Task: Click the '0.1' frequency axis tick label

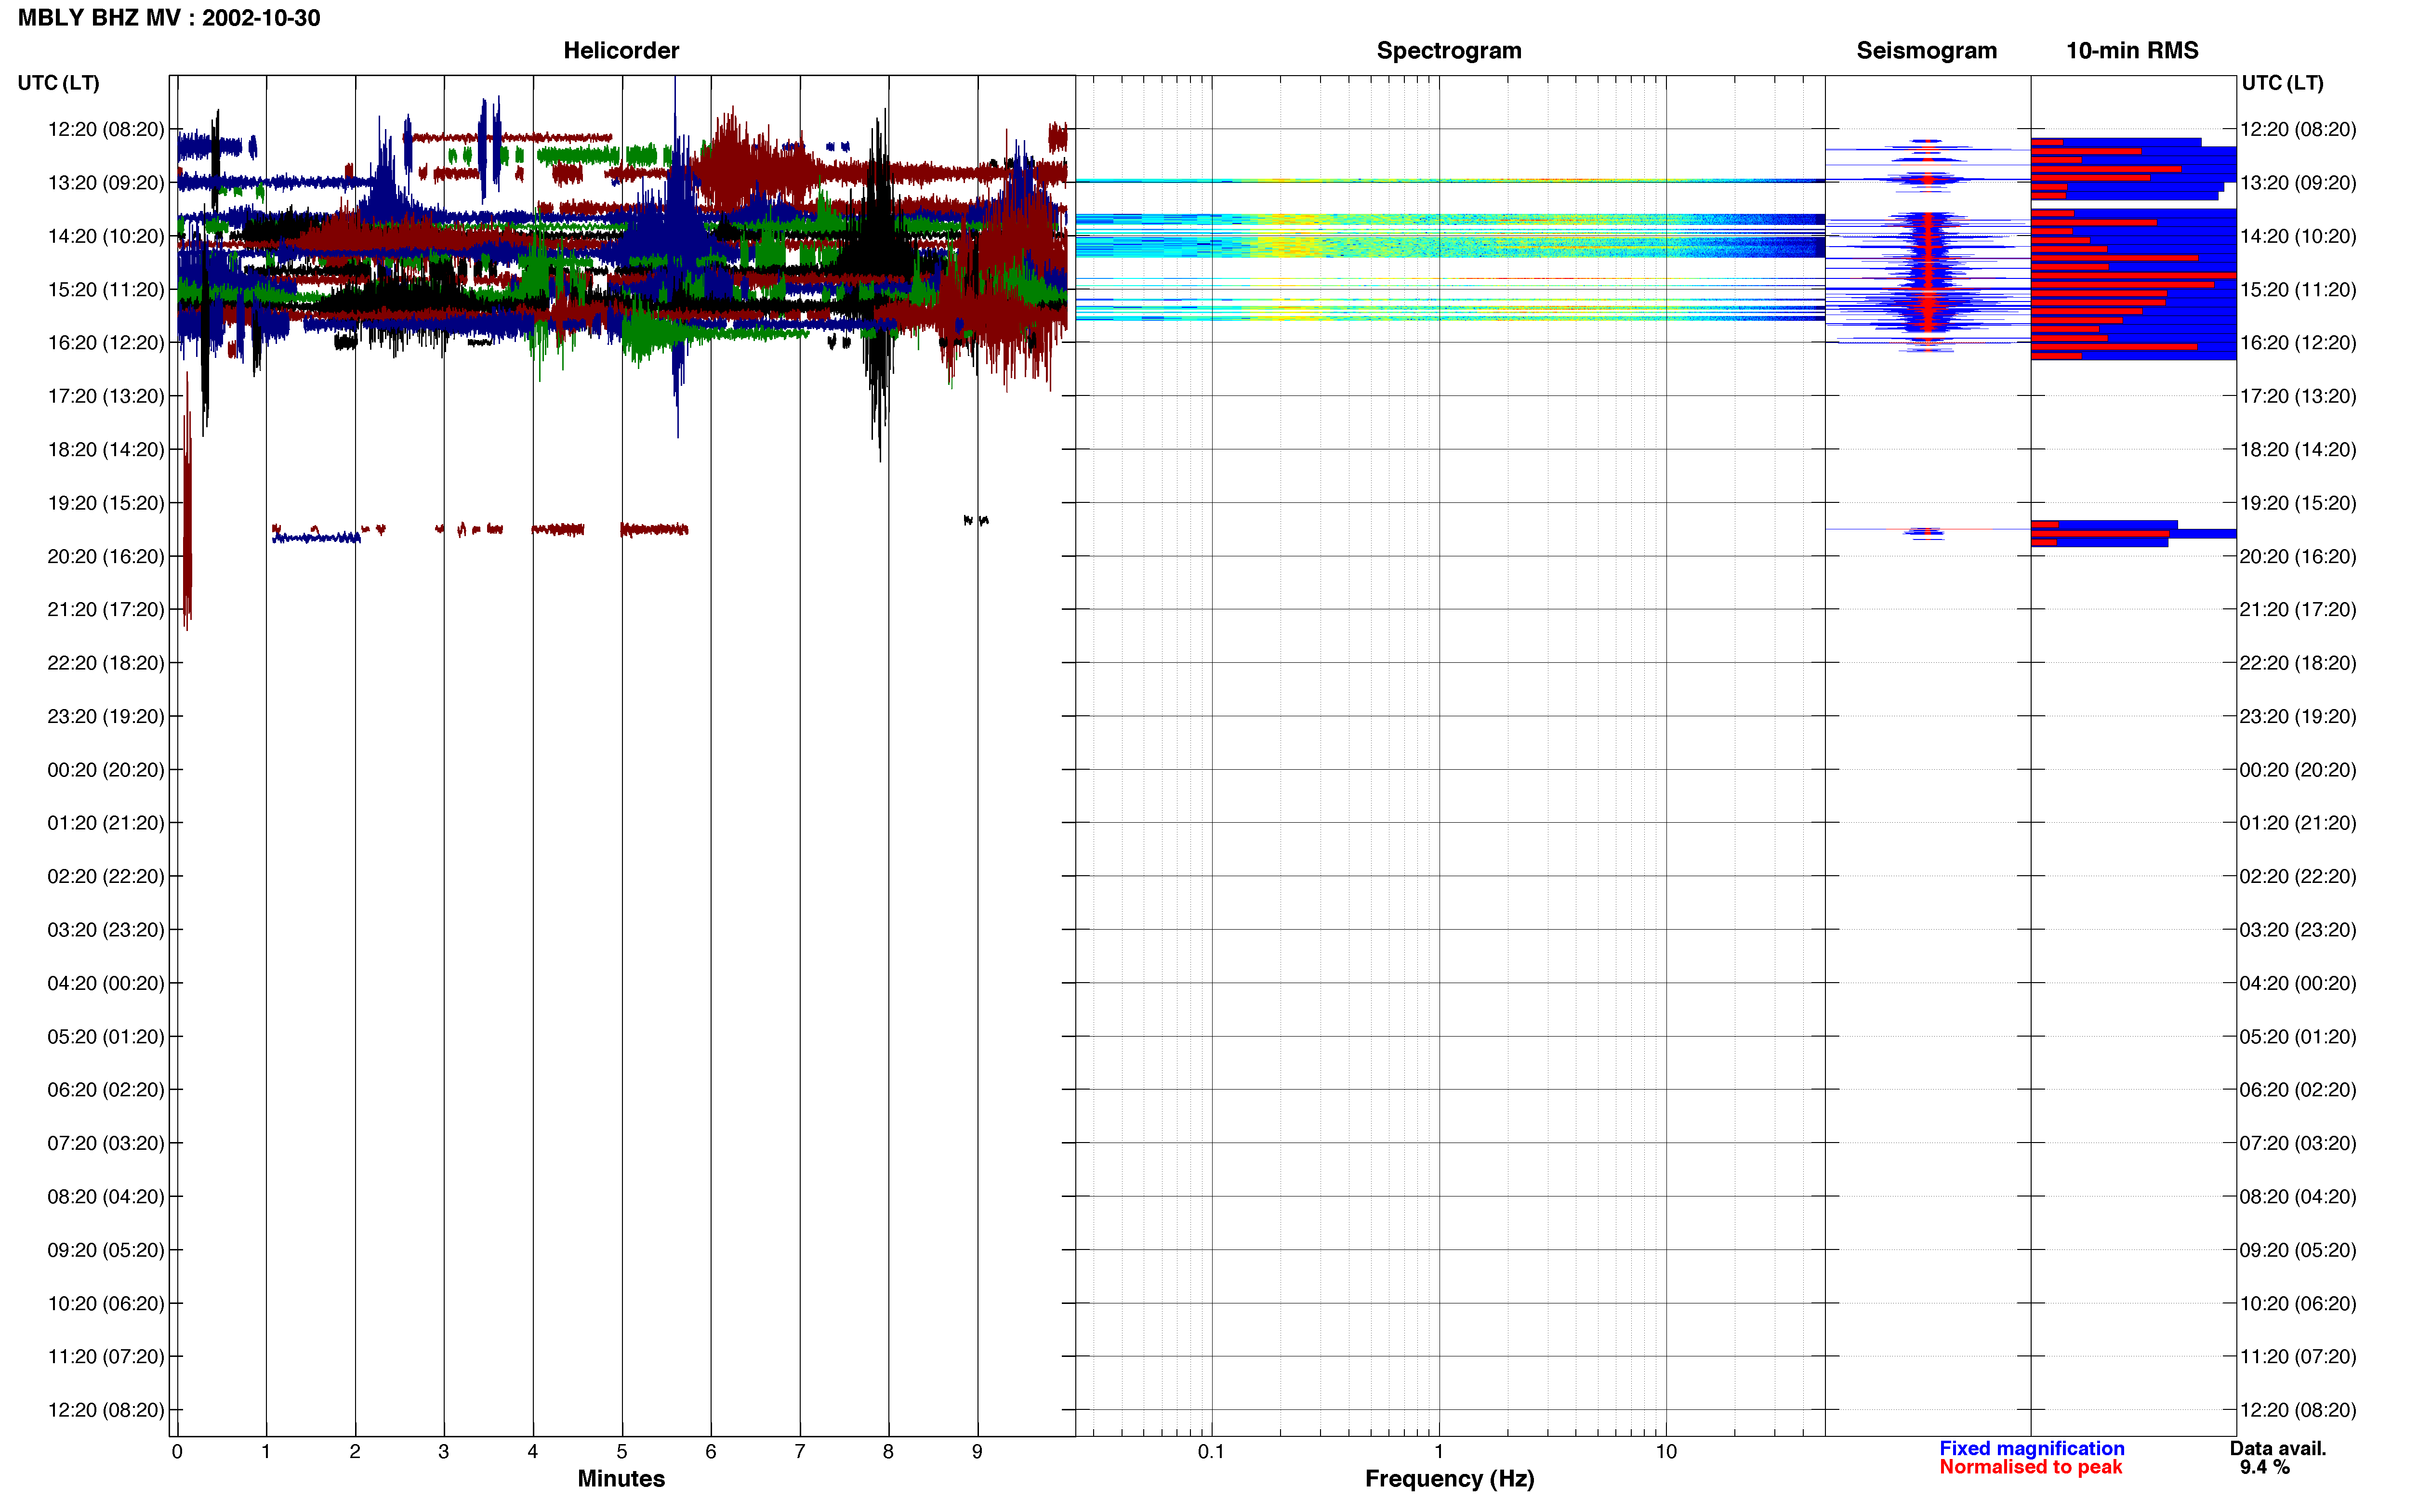Action: [x=1211, y=1451]
